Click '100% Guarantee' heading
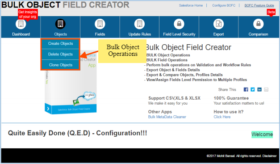This screenshot has height=164, width=280. pos(231,98)
